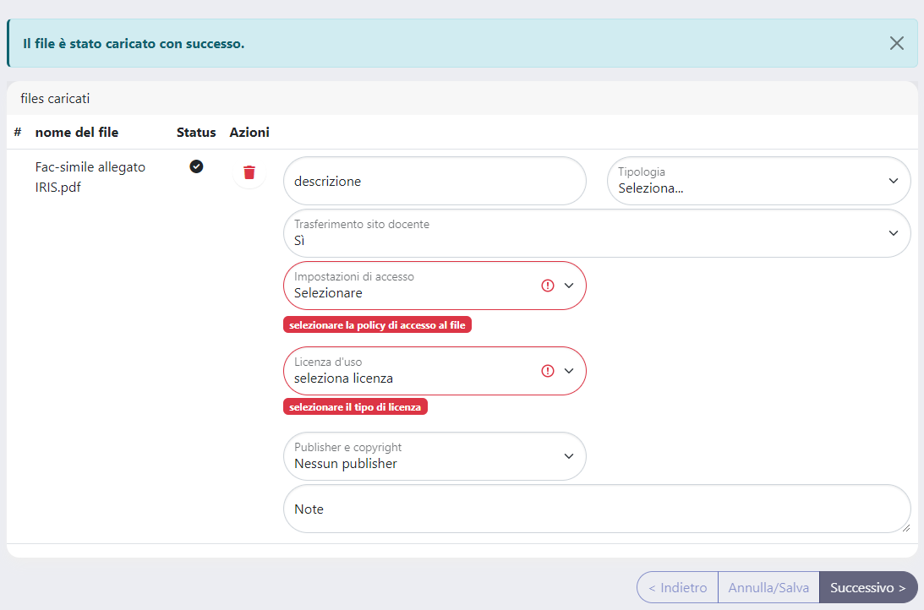Expand Trasferimento sito docente selector
924x610 pixels.
pyautogui.click(x=596, y=233)
